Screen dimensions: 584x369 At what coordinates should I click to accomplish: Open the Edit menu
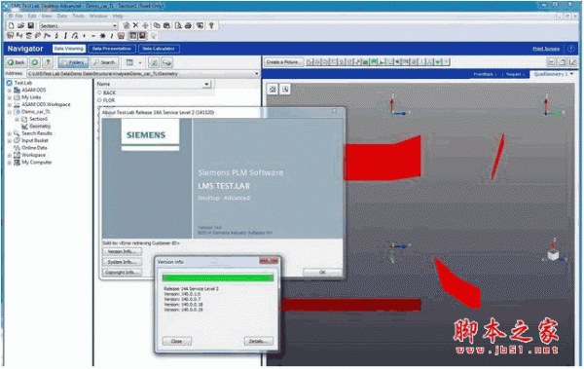click(x=32, y=16)
